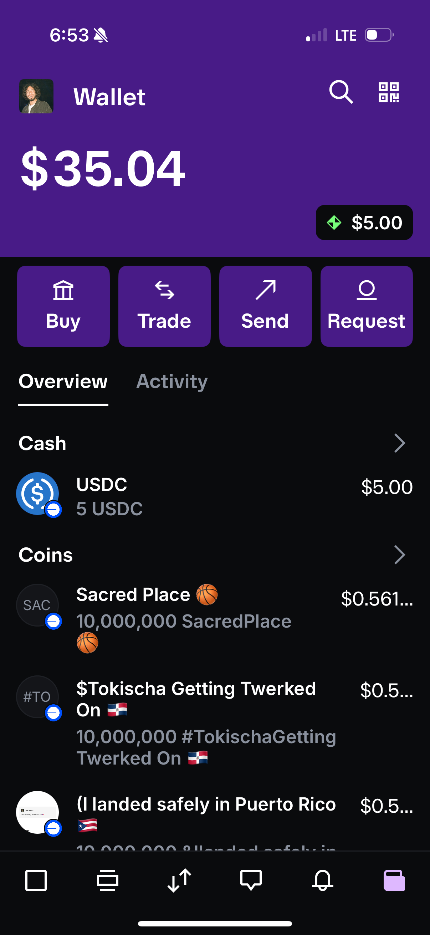Expand the Coins section chevron
Viewport: 430px width, 935px height.
(399, 555)
